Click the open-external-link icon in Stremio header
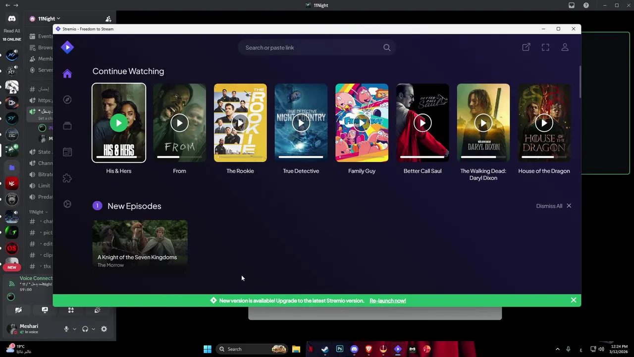The height and width of the screenshot is (357, 634). click(x=526, y=47)
